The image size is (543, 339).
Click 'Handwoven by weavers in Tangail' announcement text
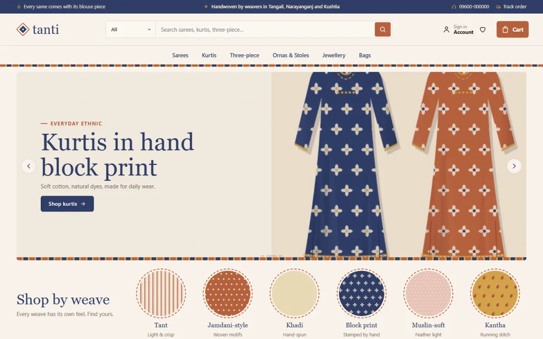coord(275,7)
